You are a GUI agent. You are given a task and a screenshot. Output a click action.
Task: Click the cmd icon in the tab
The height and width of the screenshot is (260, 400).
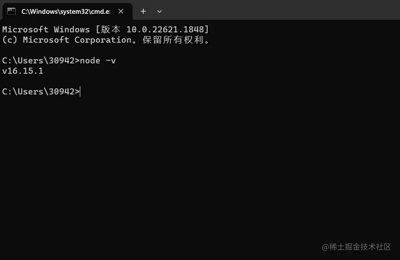pos(12,11)
